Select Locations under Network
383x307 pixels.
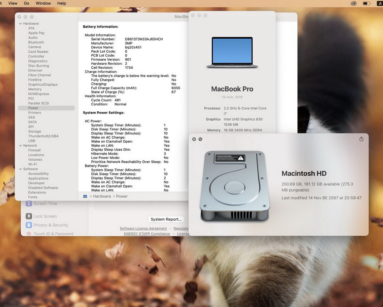36,155
